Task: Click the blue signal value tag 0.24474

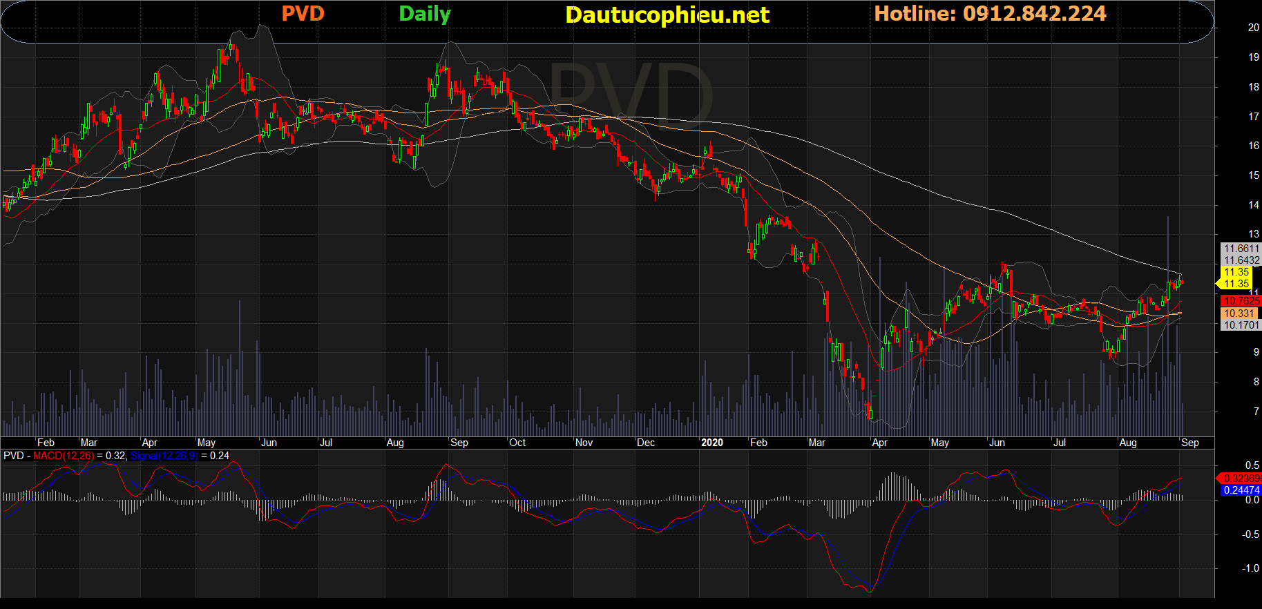Action: click(x=1241, y=490)
